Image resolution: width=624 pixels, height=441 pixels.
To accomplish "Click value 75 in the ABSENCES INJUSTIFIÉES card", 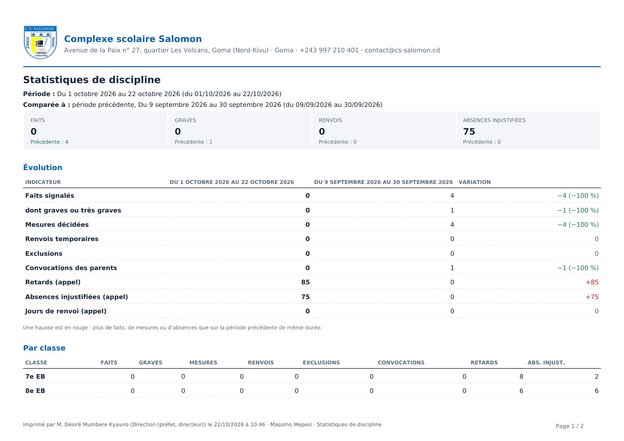I will click(469, 132).
